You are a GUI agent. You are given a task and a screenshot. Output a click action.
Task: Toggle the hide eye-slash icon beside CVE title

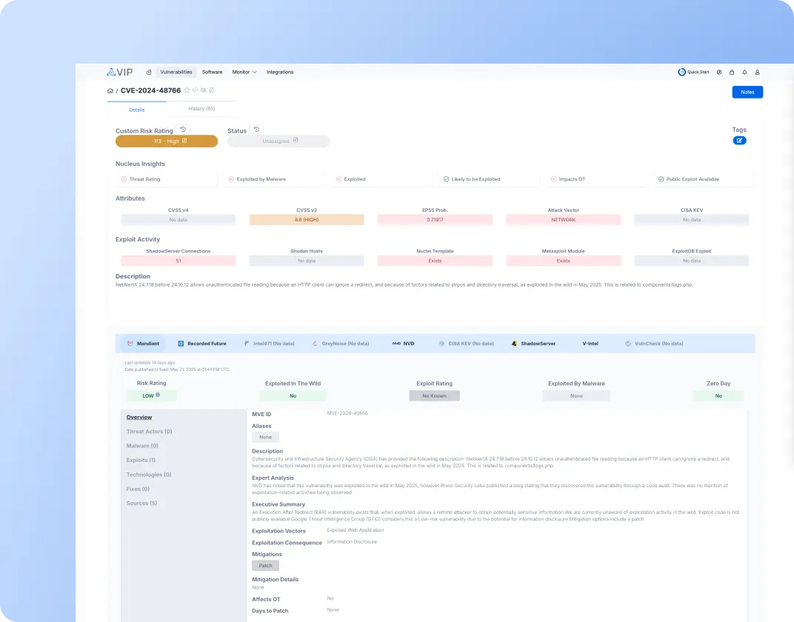click(203, 90)
